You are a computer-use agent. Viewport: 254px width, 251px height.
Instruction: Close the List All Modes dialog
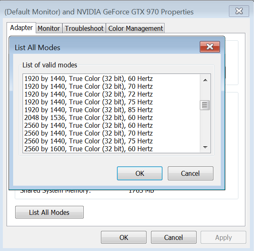tap(210, 47)
